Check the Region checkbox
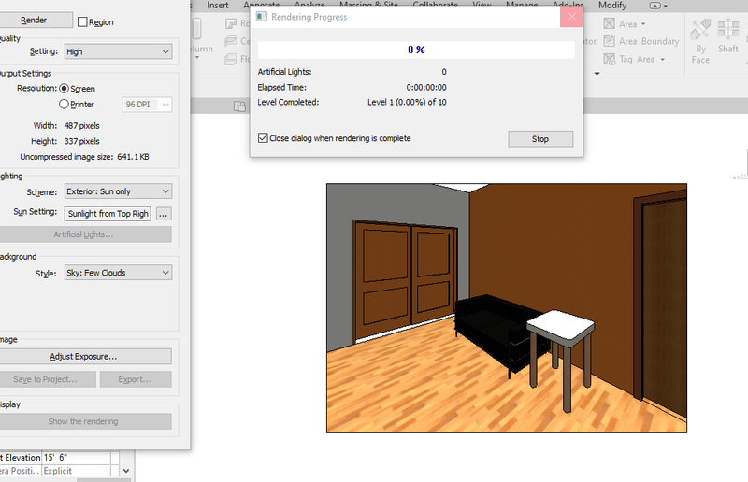This screenshot has height=482, width=748. coord(82,21)
